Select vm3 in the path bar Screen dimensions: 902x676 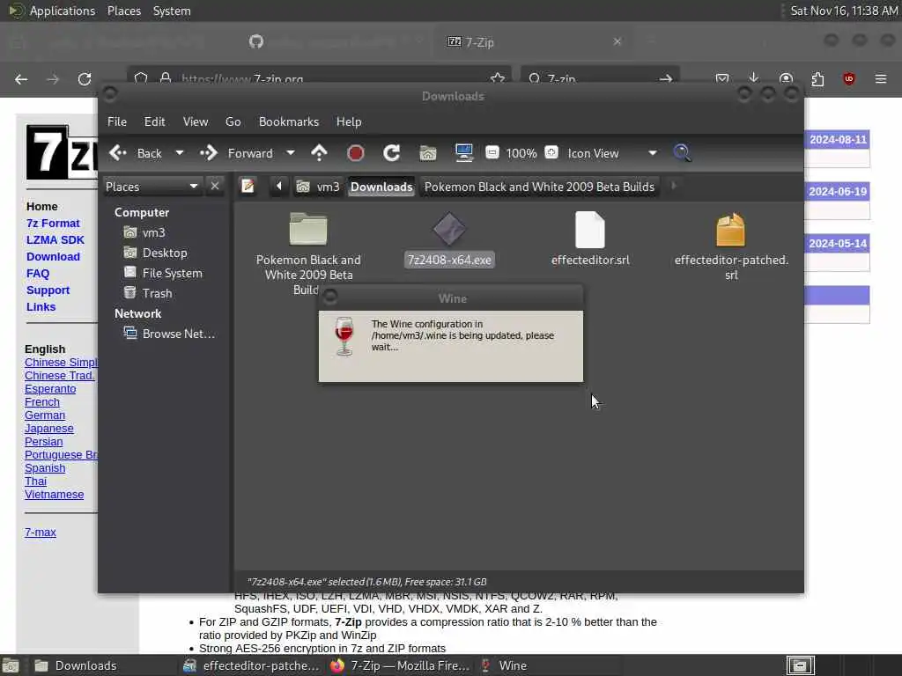point(317,187)
